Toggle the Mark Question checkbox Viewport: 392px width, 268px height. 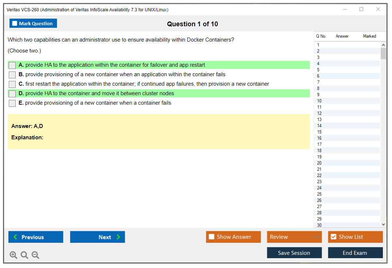click(15, 24)
